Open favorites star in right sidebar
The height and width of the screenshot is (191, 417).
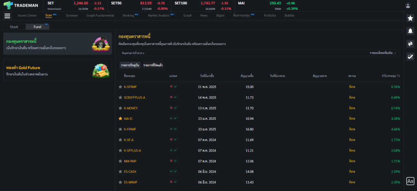[410, 18]
